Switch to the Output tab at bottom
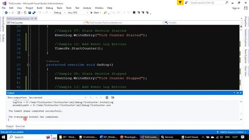 (x=10, y=126)
